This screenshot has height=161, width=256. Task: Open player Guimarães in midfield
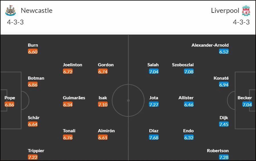74,98
